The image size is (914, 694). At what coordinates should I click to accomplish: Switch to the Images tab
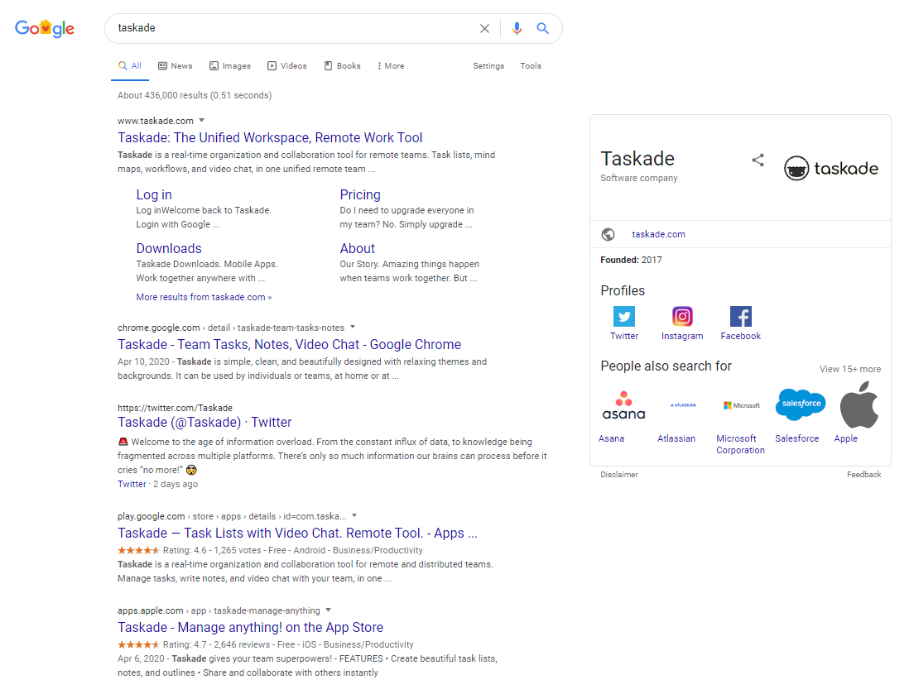pyautogui.click(x=230, y=66)
